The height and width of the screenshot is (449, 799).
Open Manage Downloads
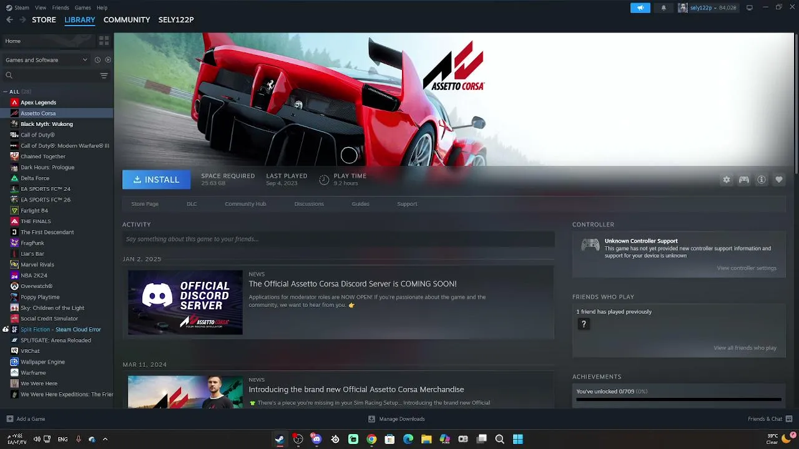(397, 419)
